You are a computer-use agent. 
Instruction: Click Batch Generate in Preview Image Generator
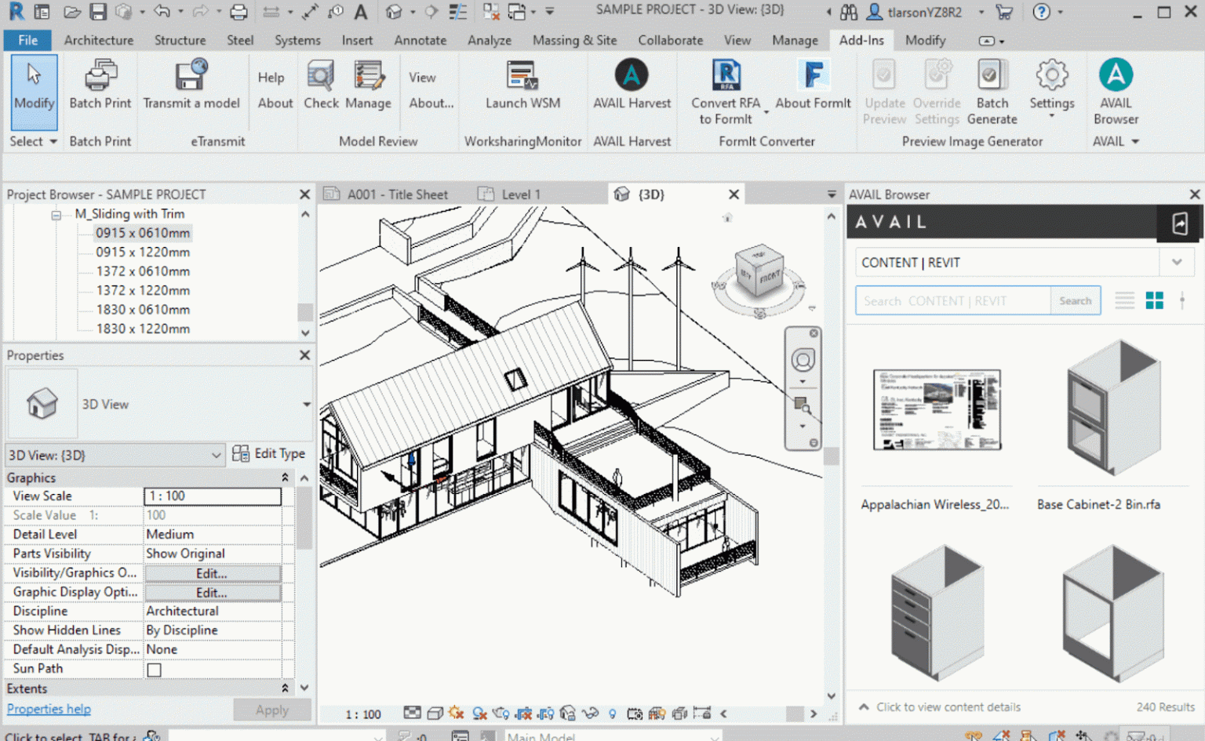click(992, 88)
